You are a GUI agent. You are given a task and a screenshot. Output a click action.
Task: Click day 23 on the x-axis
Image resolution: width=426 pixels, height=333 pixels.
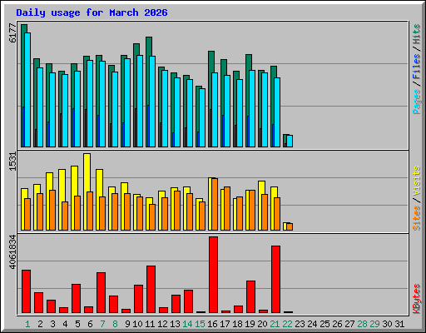coord(300,324)
